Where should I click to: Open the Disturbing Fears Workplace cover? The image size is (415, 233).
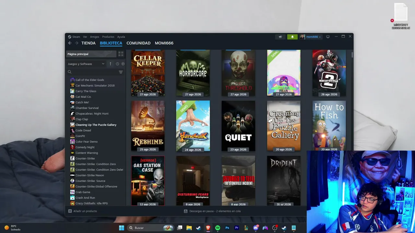[193, 181]
